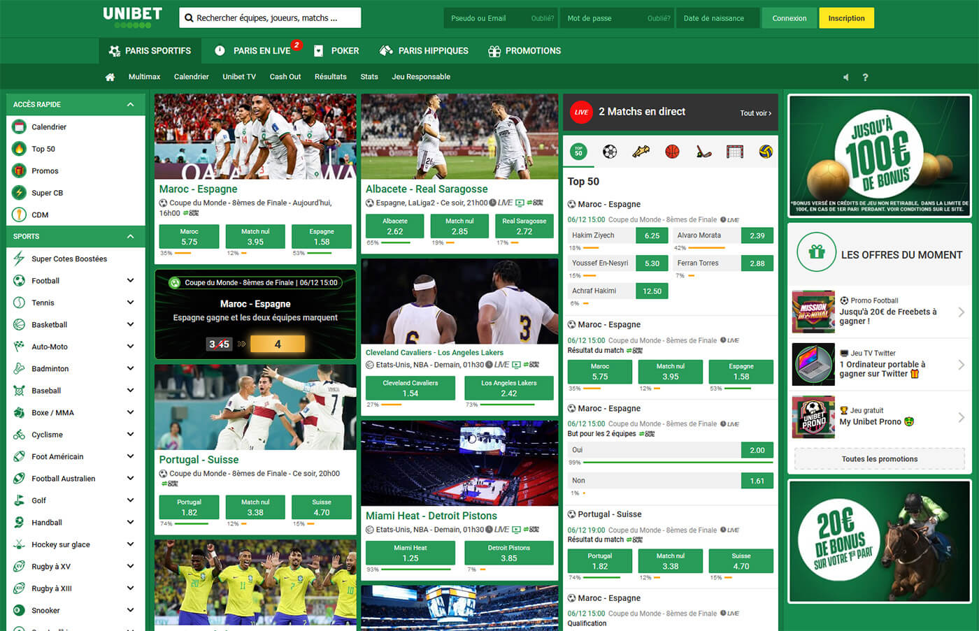Select the Top 50 filter icon

[x=578, y=151]
